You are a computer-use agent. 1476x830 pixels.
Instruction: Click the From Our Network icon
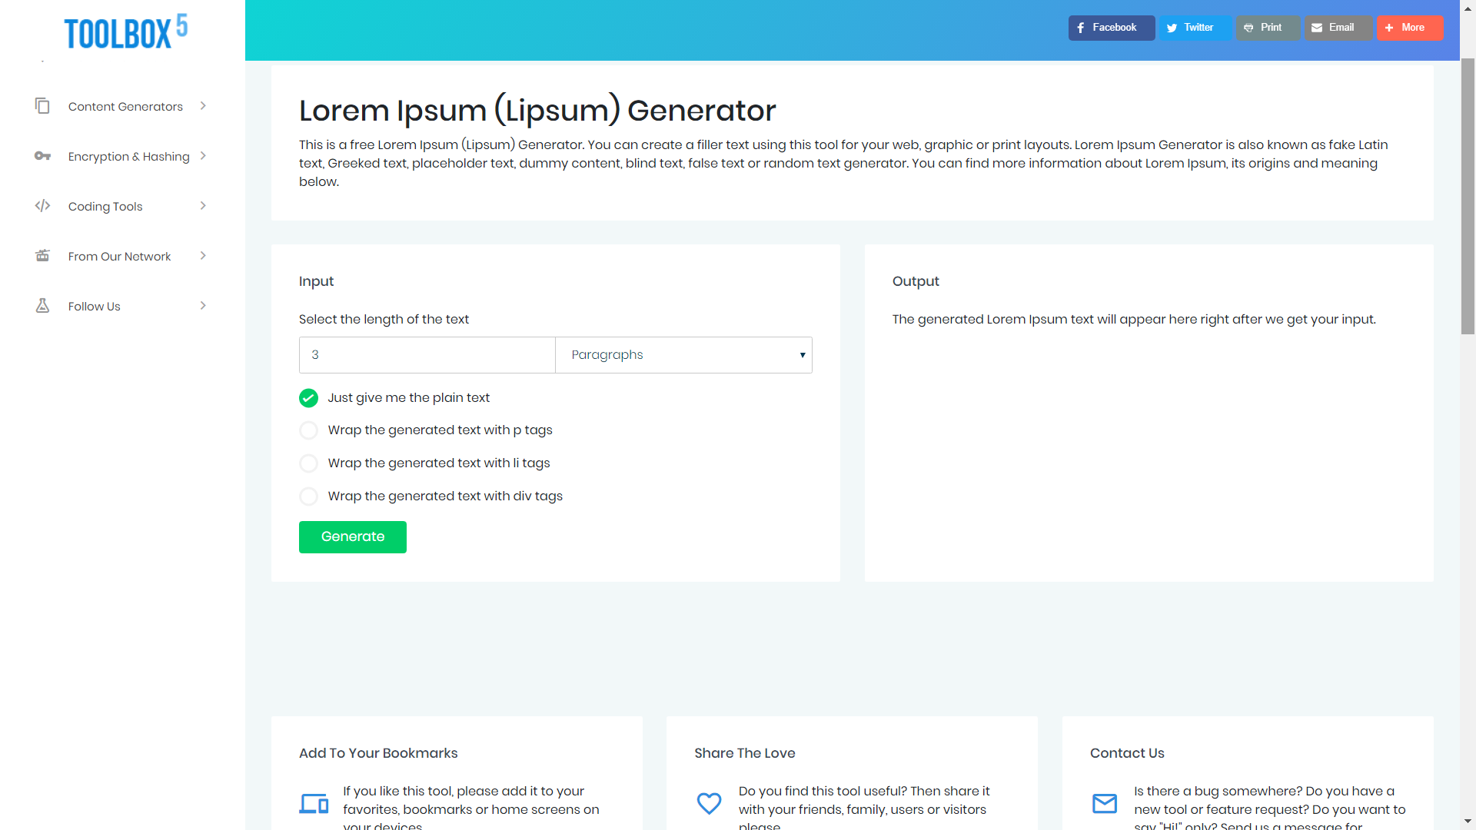coord(42,256)
